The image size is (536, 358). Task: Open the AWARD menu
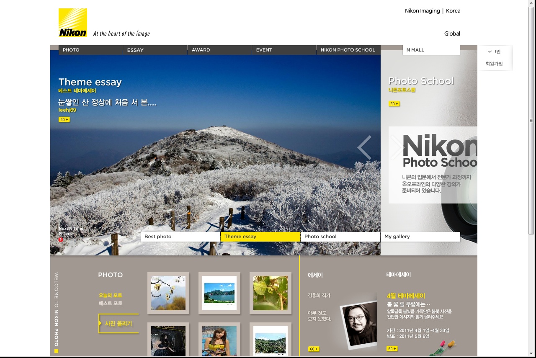(220, 50)
